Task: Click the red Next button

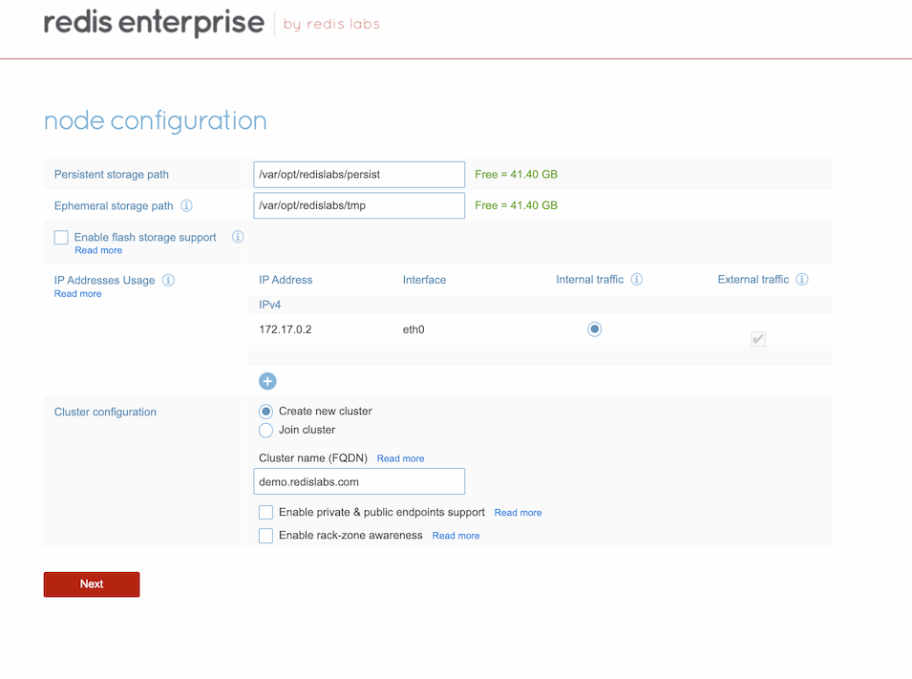Action: 92,584
